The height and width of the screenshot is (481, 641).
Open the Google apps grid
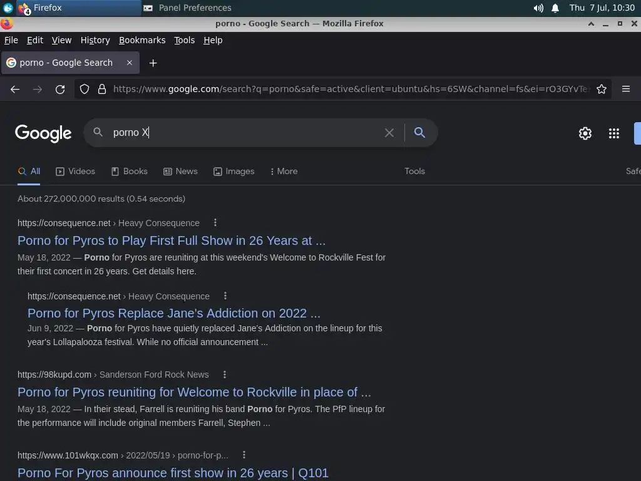pyautogui.click(x=614, y=133)
